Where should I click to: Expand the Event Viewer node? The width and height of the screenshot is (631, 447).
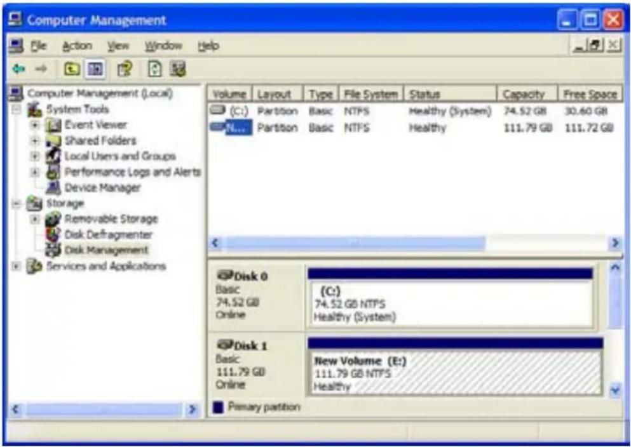pyautogui.click(x=36, y=125)
